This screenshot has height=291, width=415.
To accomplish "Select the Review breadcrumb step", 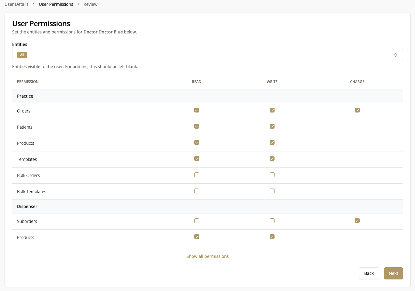I will 90,4.
